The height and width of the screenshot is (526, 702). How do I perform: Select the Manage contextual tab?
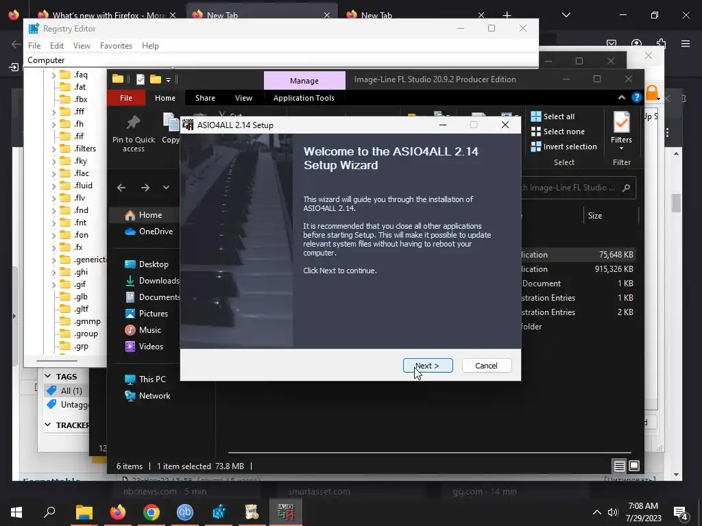304,81
